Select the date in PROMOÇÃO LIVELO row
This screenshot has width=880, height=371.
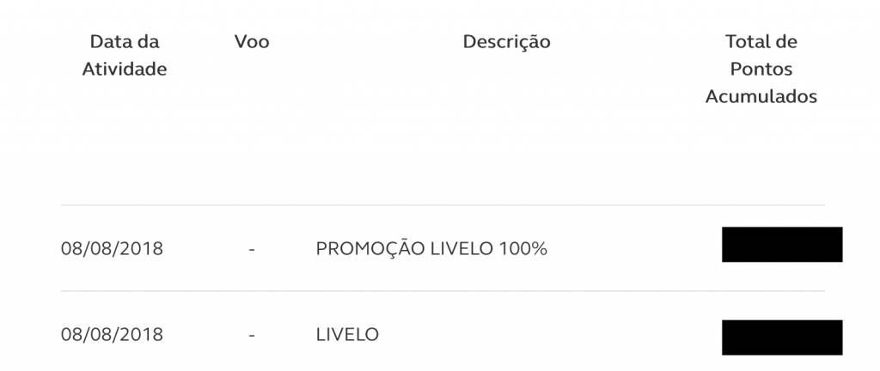click(112, 248)
